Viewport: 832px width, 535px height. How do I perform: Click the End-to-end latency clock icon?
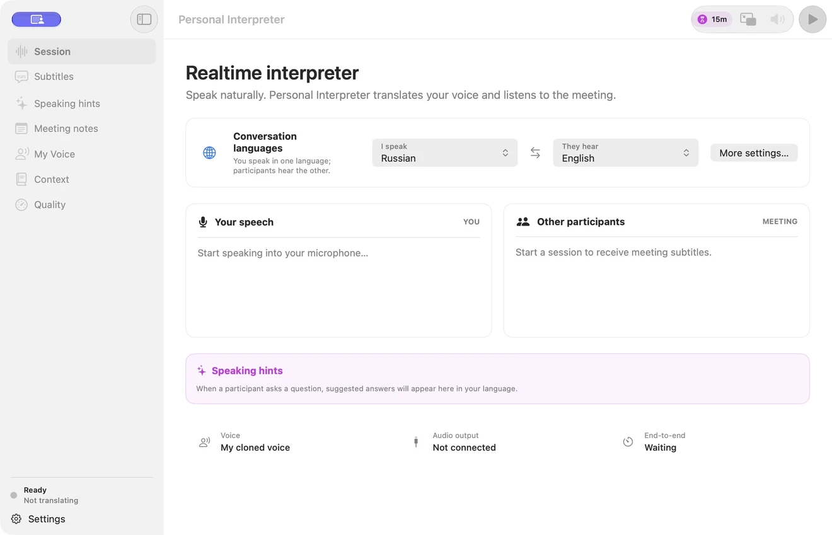(x=628, y=442)
